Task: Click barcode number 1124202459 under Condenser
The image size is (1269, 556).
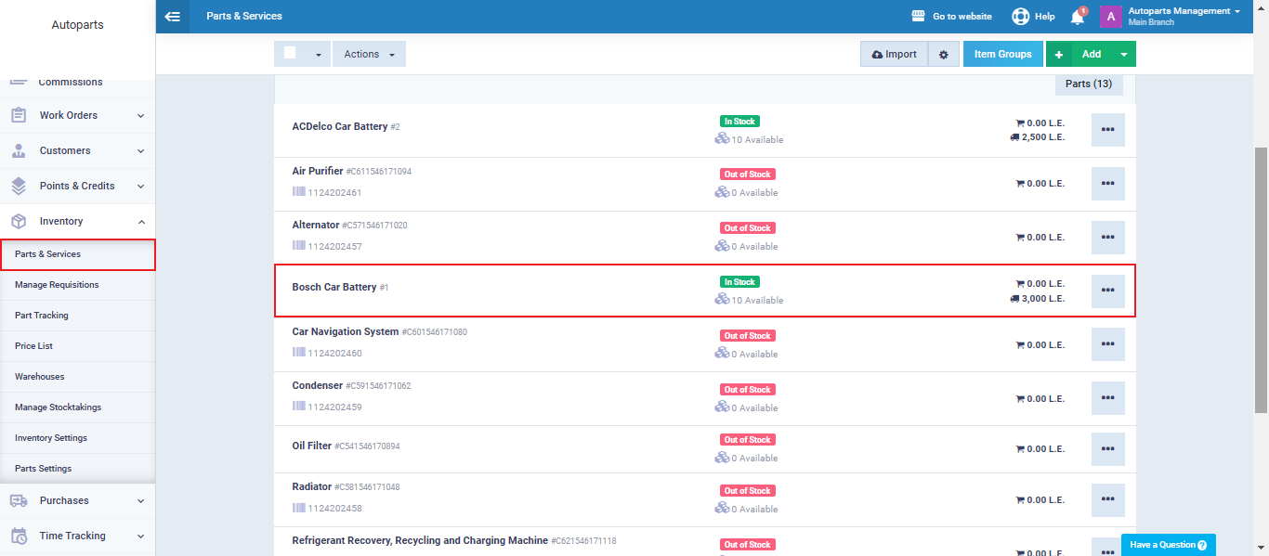Action: pos(335,407)
